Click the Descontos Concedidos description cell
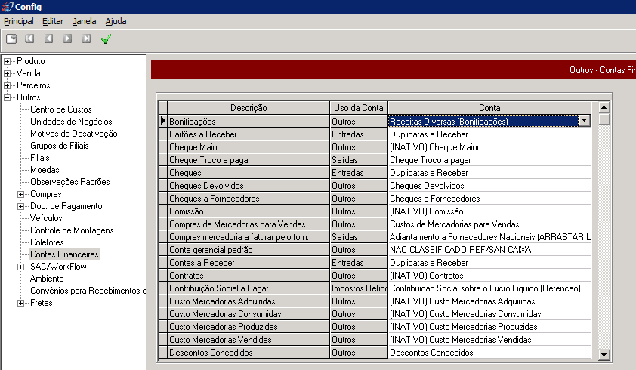The height and width of the screenshot is (370, 636). pos(249,353)
